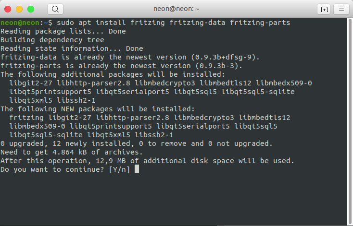This screenshot has height=226, width=353.
Task: Open the terminal search (magnifier) button
Action: click(x=55, y=9)
